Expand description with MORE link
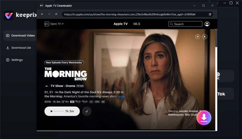242x139 pixels. [122, 97]
